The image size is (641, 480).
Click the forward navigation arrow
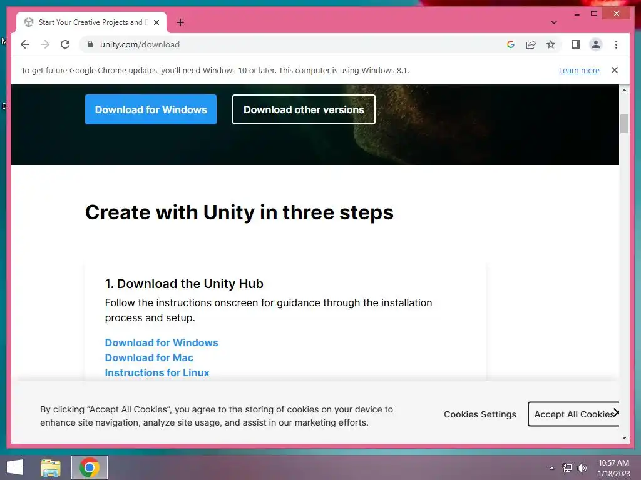pos(45,44)
